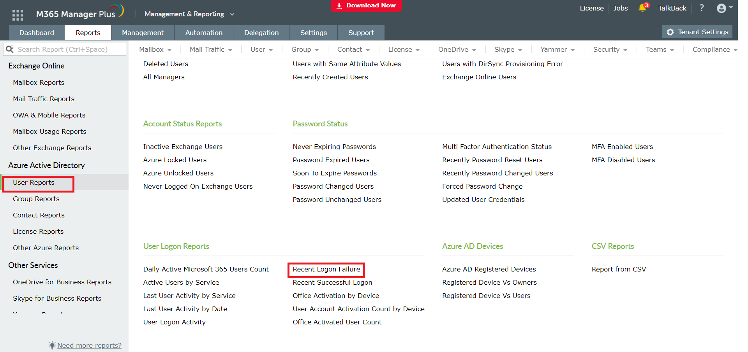Image resolution: width=748 pixels, height=352 pixels.
Task: Click the Download Now button
Action: point(366,5)
